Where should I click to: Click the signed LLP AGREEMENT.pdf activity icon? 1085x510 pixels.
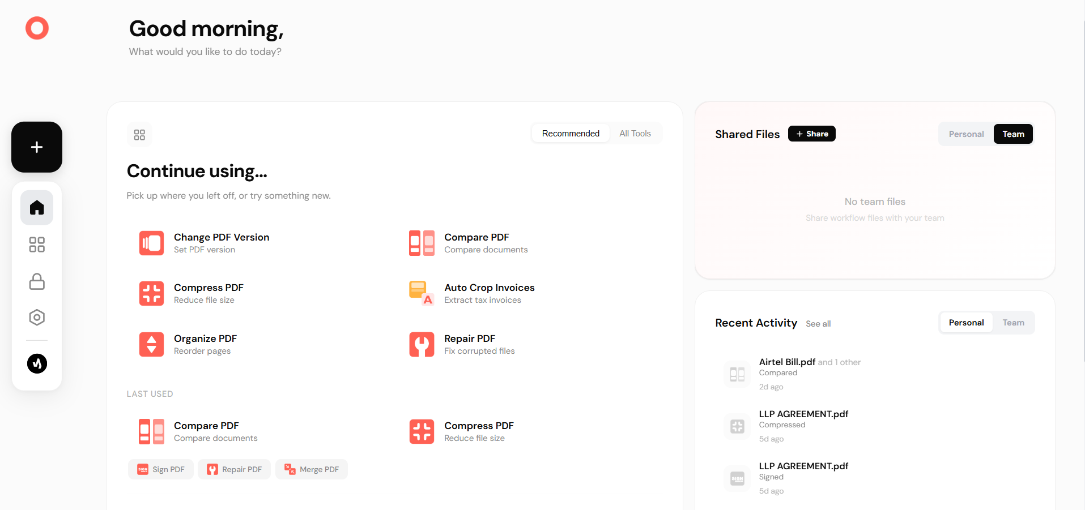[737, 478]
